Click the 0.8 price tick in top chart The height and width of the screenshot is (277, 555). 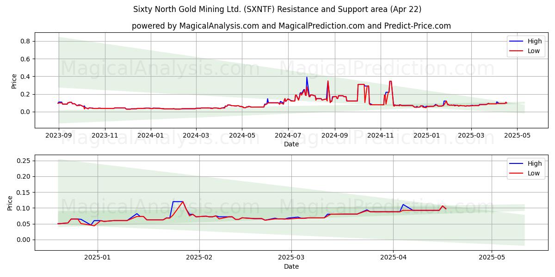pos(26,41)
